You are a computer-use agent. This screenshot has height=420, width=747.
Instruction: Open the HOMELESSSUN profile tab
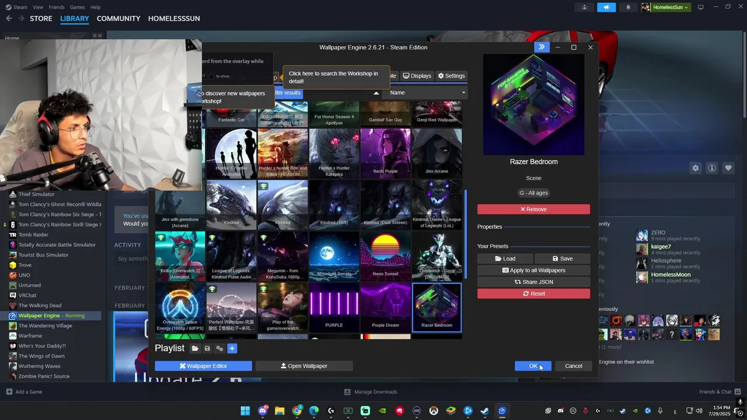pos(174,19)
